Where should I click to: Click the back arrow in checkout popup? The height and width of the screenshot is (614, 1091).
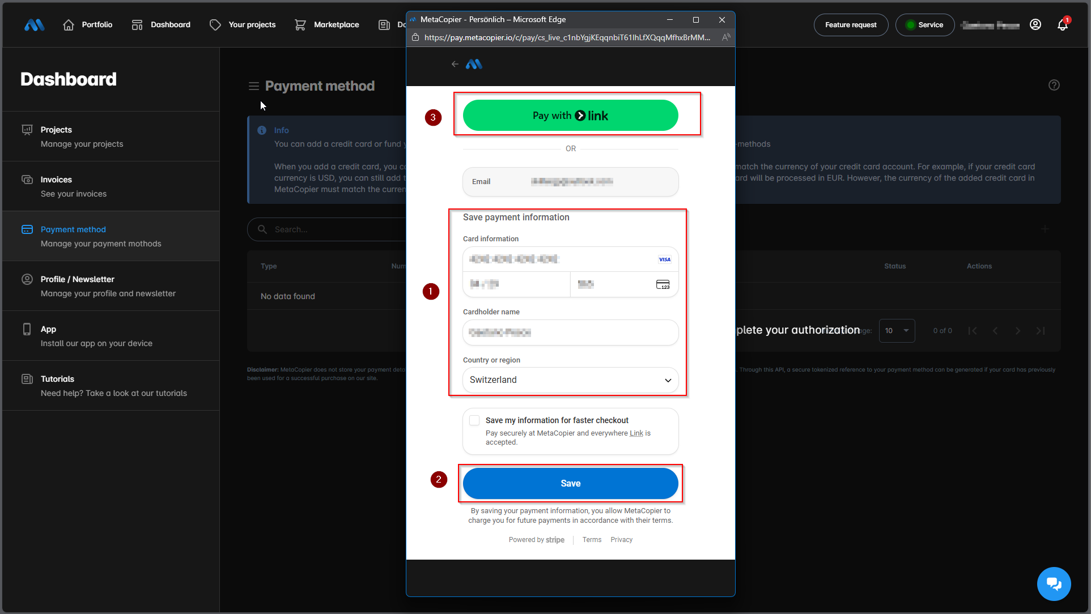455,65
